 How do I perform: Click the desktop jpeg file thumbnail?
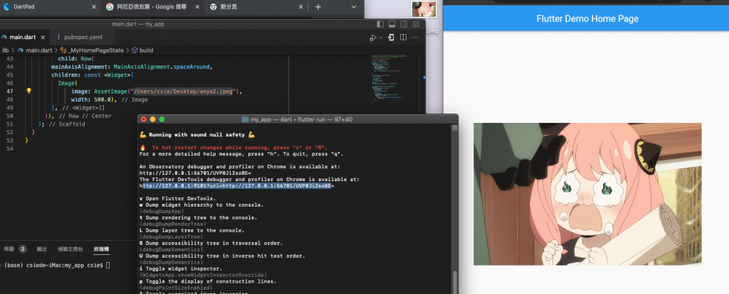coord(424,9)
